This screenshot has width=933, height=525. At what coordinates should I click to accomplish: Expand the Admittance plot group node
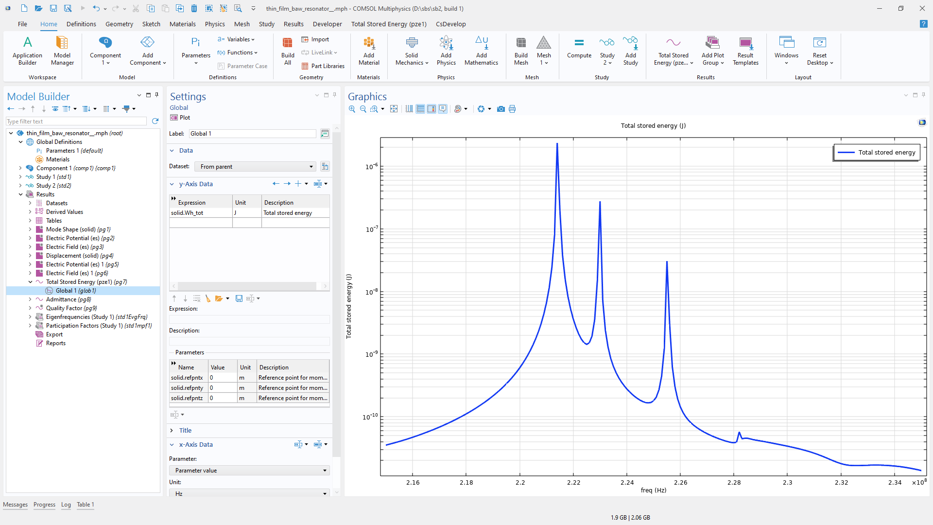(30, 299)
